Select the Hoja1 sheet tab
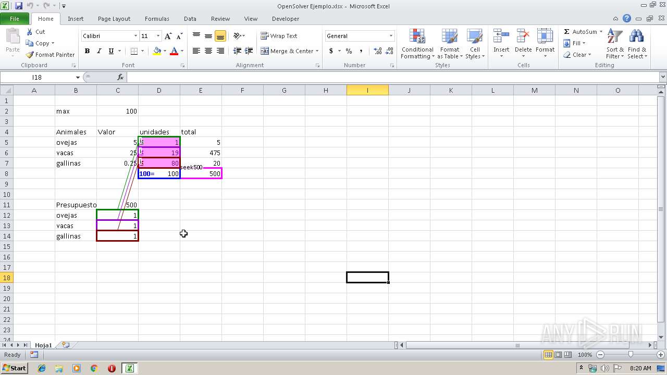 [x=44, y=345]
